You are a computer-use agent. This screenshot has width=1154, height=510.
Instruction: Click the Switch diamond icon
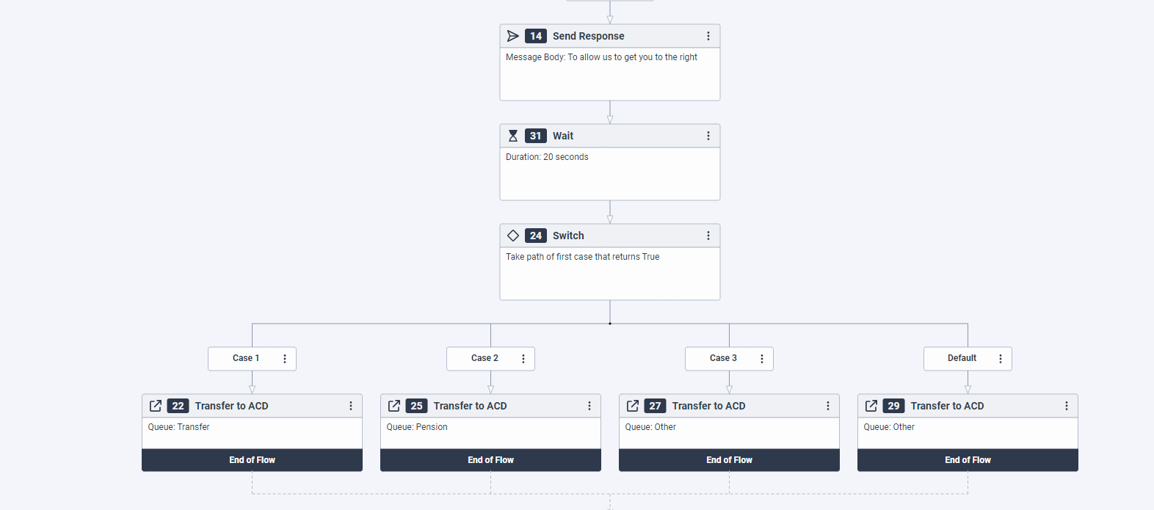coord(513,236)
